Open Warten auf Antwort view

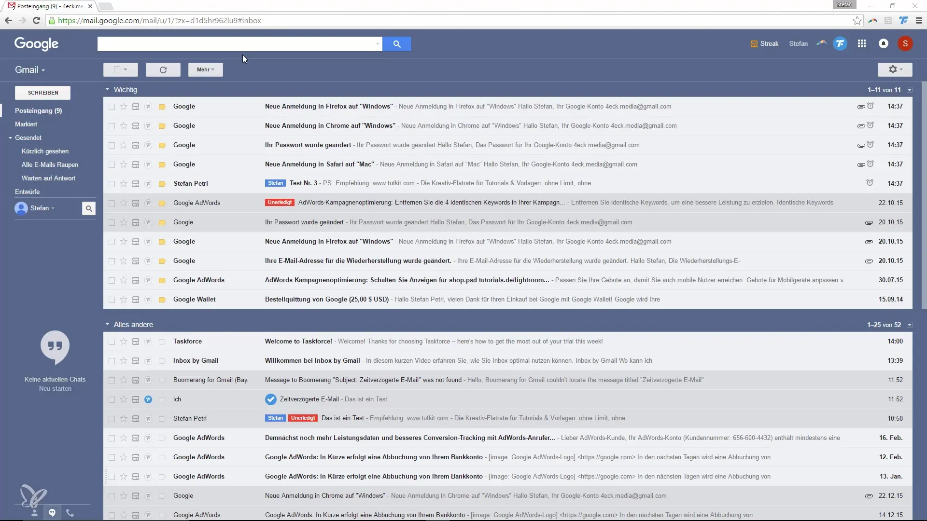click(x=48, y=178)
